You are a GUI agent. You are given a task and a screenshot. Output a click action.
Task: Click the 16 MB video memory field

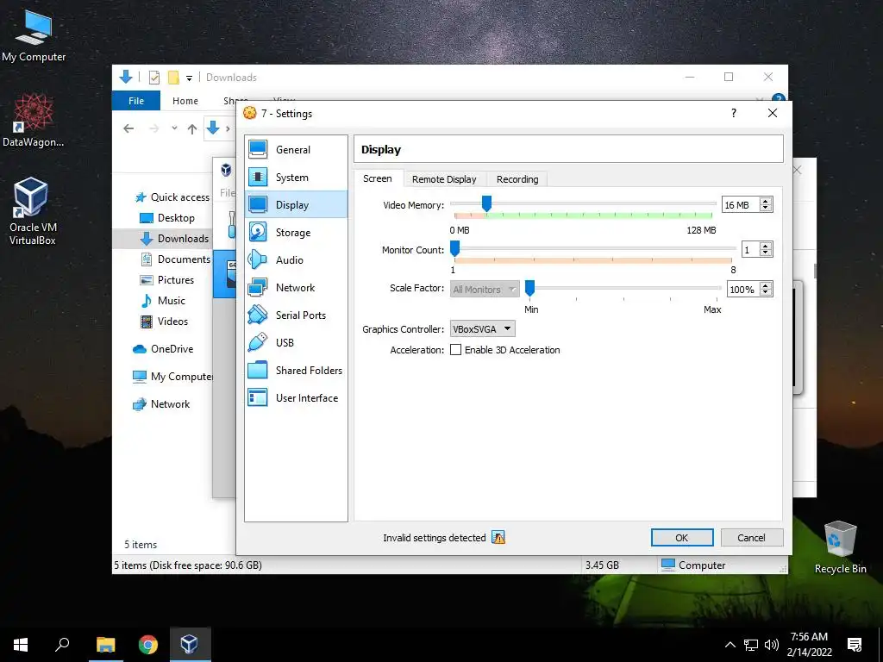(x=740, y=205)
